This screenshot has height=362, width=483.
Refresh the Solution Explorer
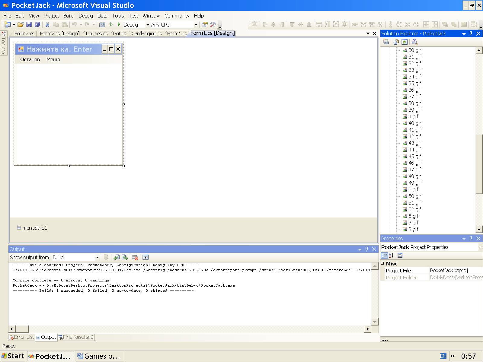click(x=405, y=42)
